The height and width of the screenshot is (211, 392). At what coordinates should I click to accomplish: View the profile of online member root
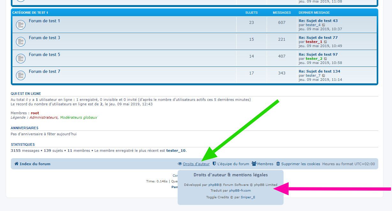pos(35,113)
